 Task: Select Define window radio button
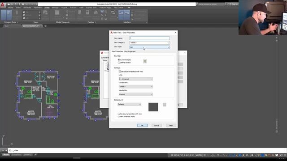[x=119, y=63]
